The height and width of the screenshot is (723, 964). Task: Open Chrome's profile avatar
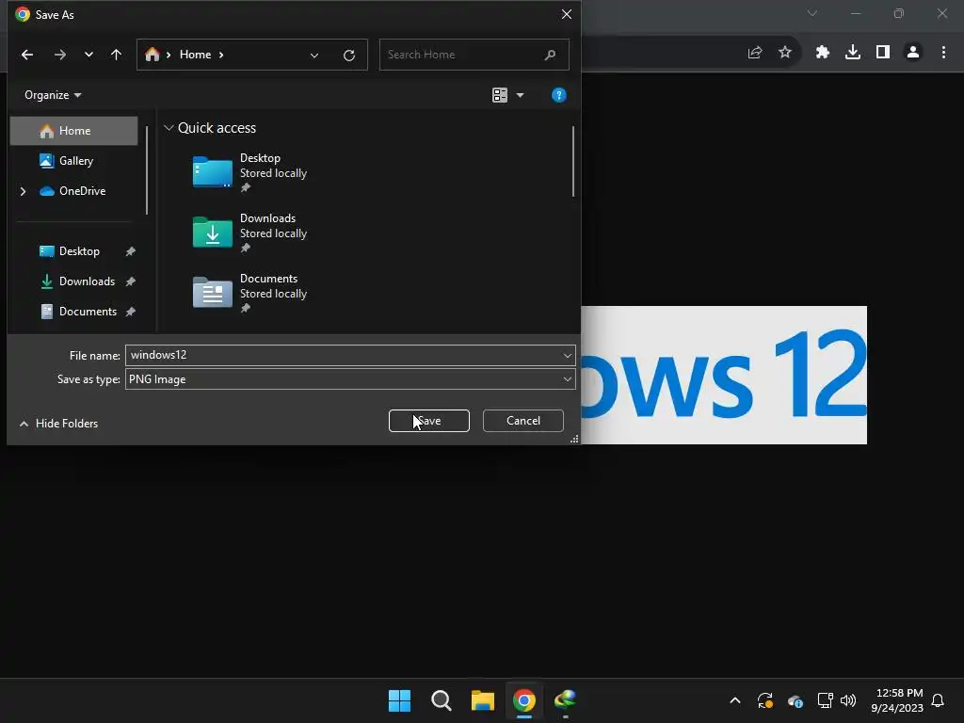[913, 53]
